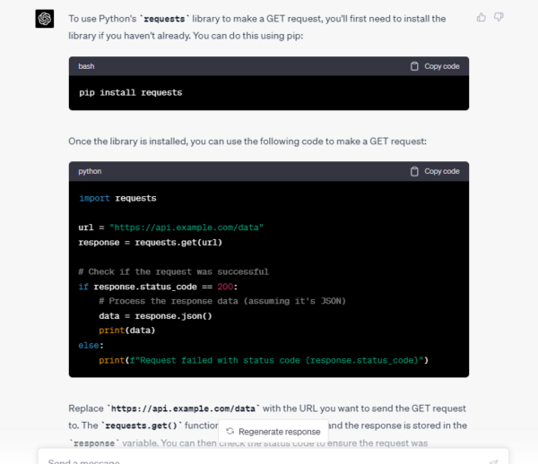
Task: Click the 'response = requests.get(url)' line
Action: click(x=150, y=242)
